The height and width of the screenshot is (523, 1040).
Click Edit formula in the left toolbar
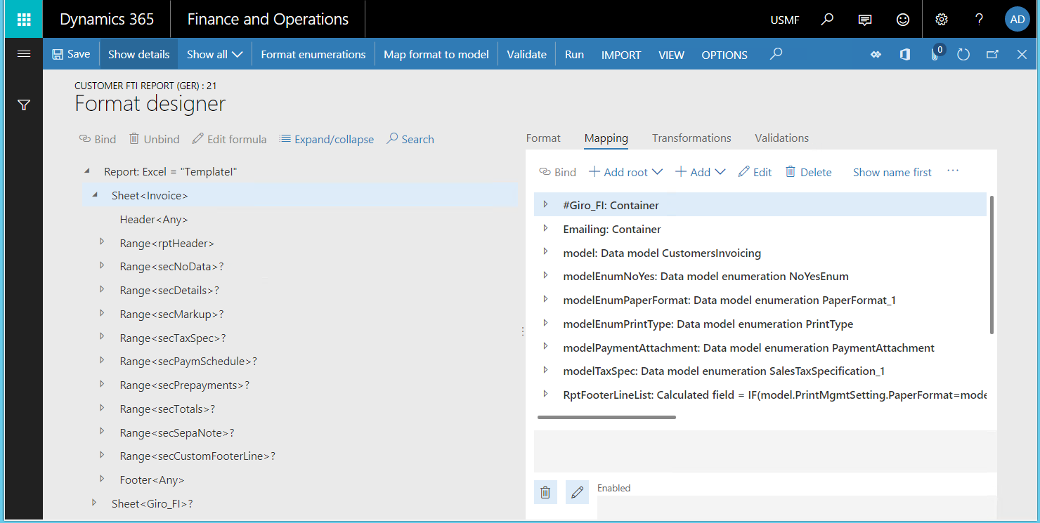coord(229,139)
